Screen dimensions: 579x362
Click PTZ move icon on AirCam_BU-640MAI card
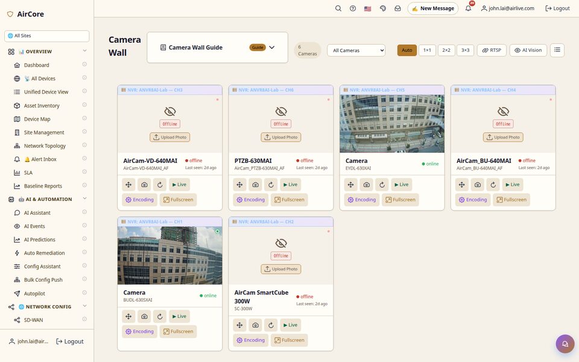tap(462, 185)
